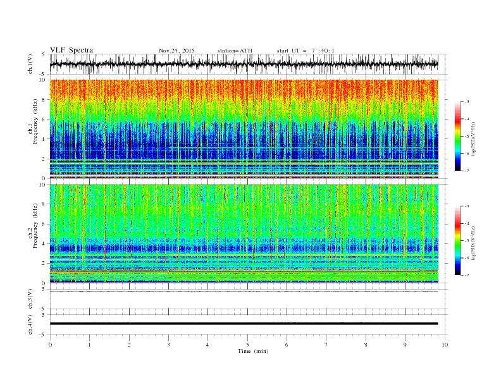Select the date text "Nov.24, 2015"
The height and width of the screenshot is (387, 501).
pyautogui.click(x=176, y=51)
